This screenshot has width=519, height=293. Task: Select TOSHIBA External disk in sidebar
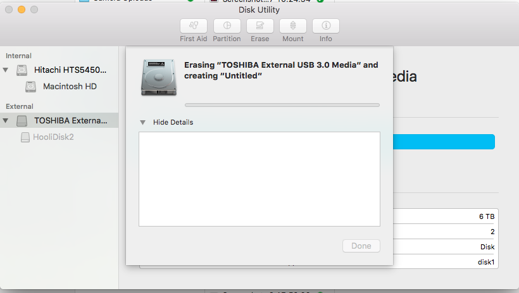pyautogui.click(x=59, y=120)
